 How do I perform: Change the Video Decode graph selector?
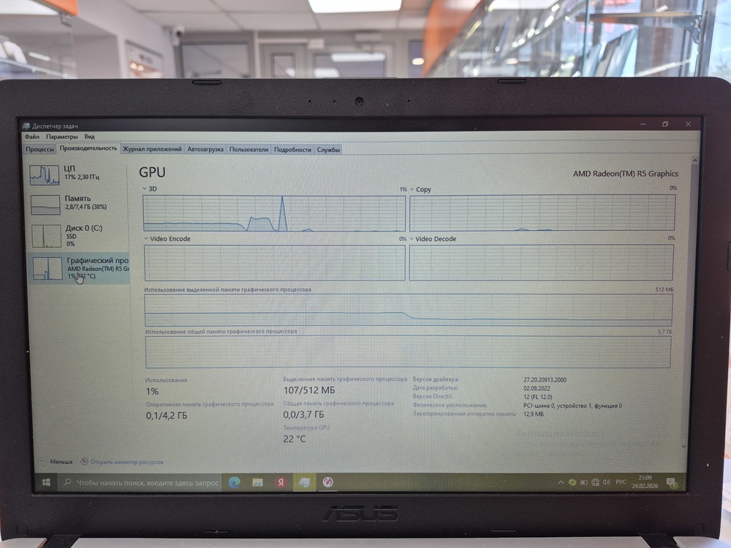(433, 239)
